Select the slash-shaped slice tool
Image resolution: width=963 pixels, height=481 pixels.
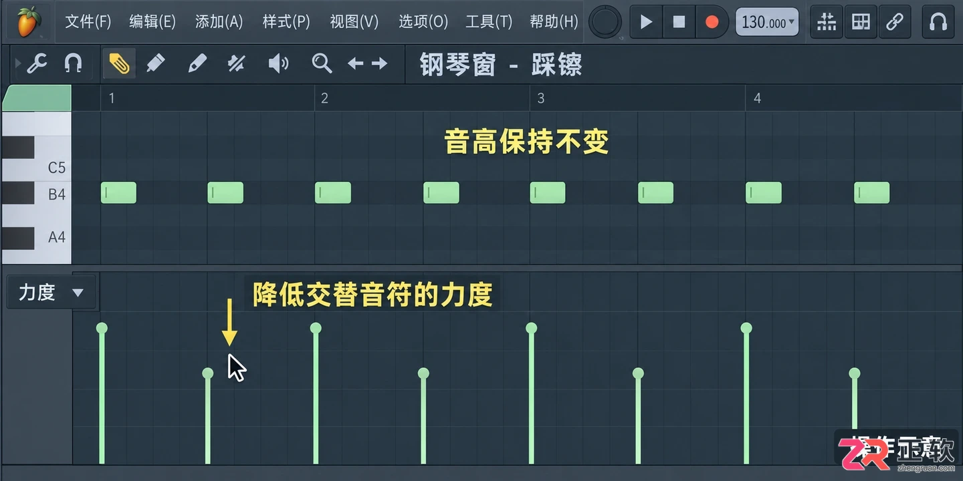click(236, 63)
